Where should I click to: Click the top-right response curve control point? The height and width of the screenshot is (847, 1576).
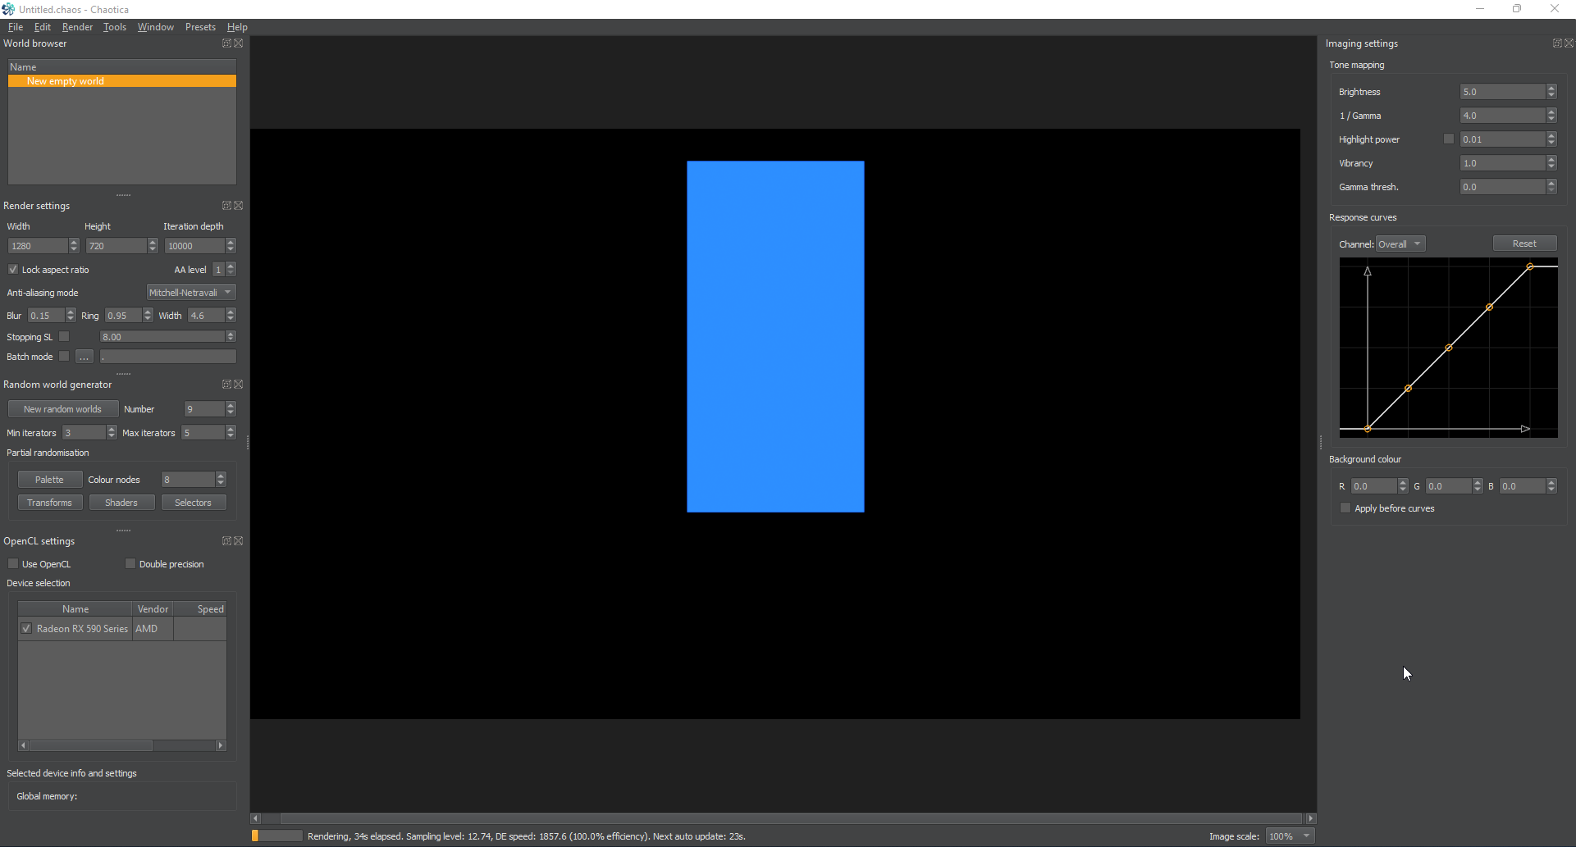1530,266
